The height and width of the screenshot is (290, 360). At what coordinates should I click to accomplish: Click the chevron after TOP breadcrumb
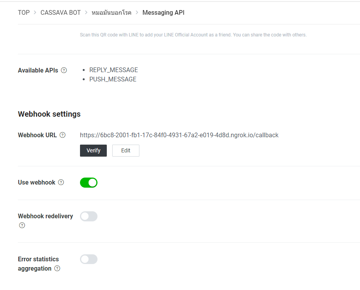click(x=34, y=12)
